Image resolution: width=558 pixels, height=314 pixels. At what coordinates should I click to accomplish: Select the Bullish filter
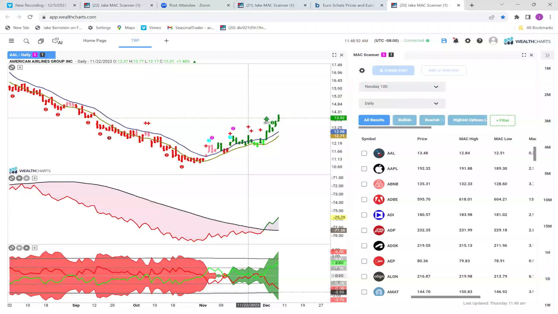point(405,120)
